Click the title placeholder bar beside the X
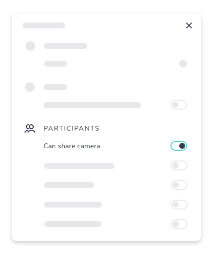Screen dimensions: 213x254 click(x=44, y=25)
